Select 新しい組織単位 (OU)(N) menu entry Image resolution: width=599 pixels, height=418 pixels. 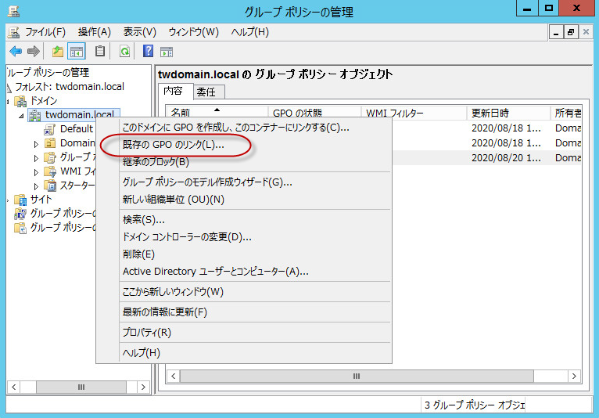click(x=174, y=199)
